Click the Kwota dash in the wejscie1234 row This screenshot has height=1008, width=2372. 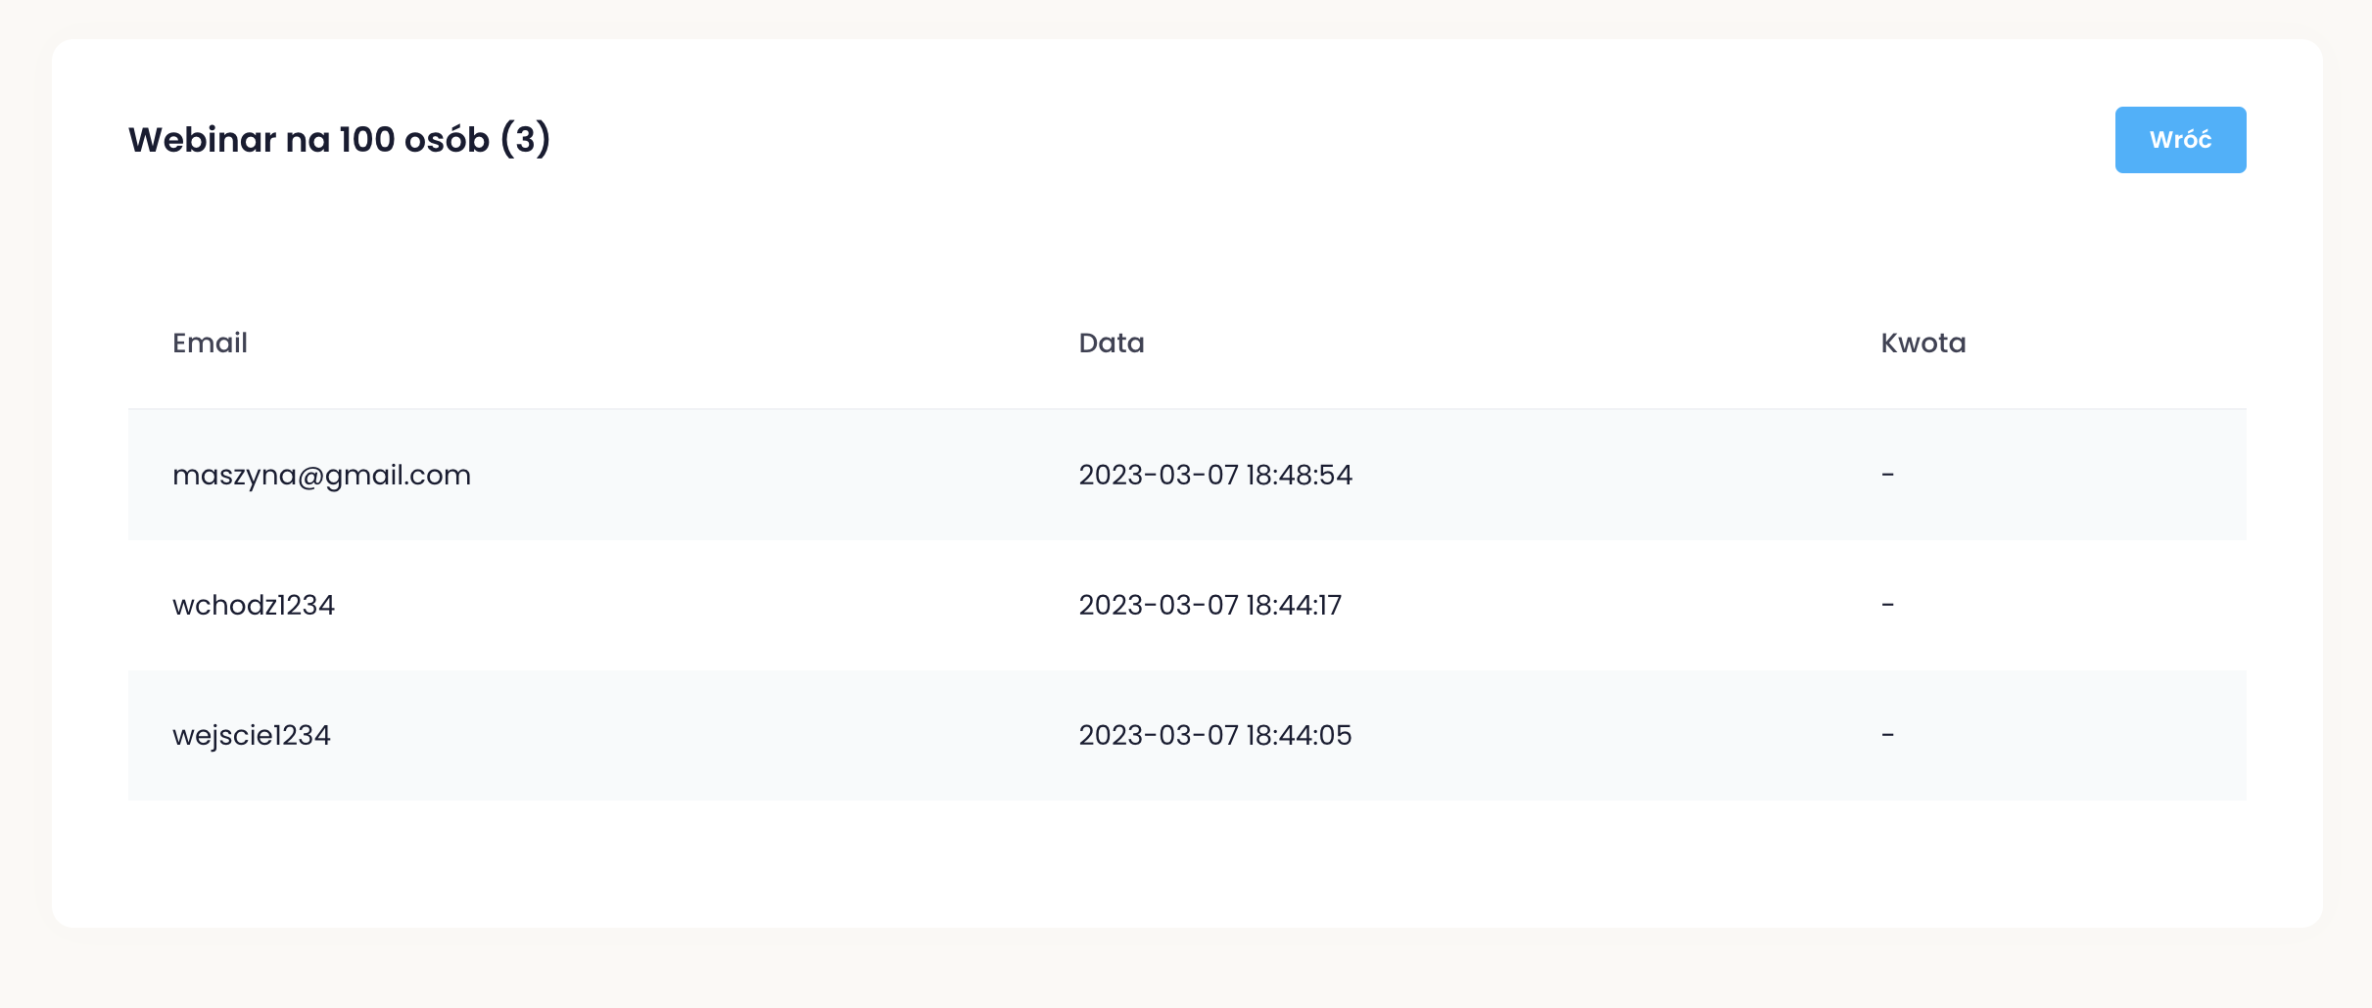(x=1887, y=736)
